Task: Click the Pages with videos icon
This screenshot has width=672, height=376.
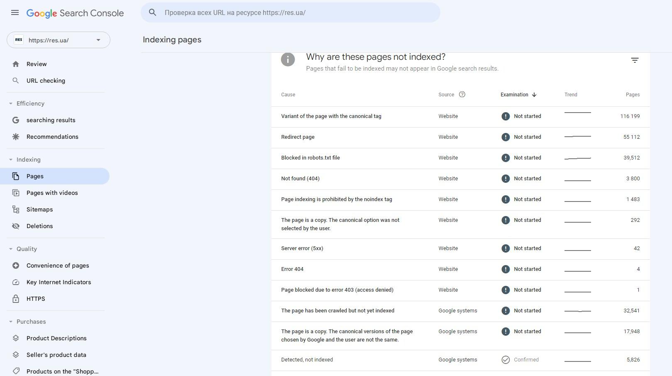Action: pos(16,193)
